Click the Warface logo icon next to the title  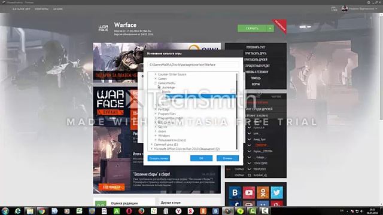click(104, 28)
